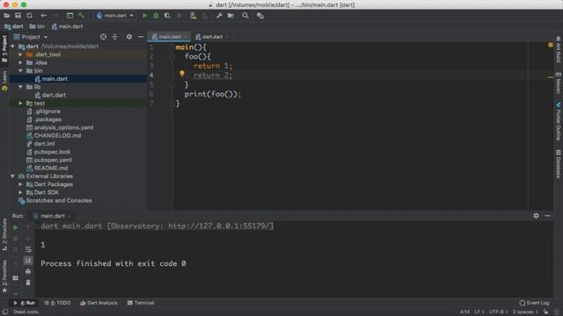Expand the test folder
Screen dimensions: 563x316
click(x=20, y=104)
